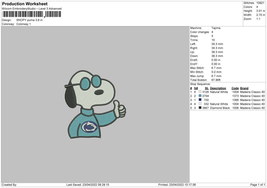Click the 'EndY:' label
Screen dimensions: 267x188
coord(194,64)
